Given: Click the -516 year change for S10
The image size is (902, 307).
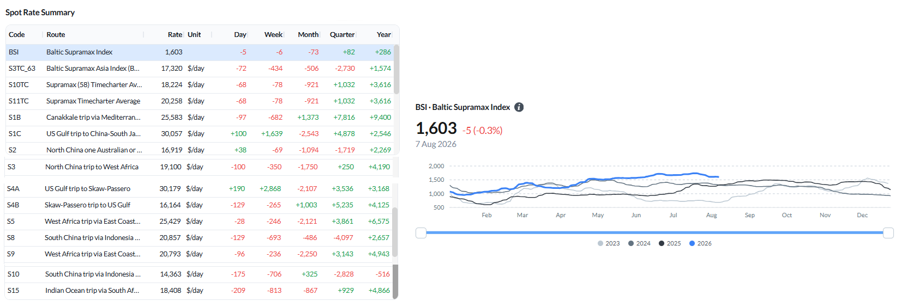Looking at the screenshot, I should tap(383, 274).
